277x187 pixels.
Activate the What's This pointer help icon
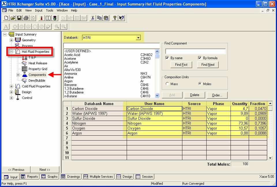pyautogui.click(x=121, y=18)
